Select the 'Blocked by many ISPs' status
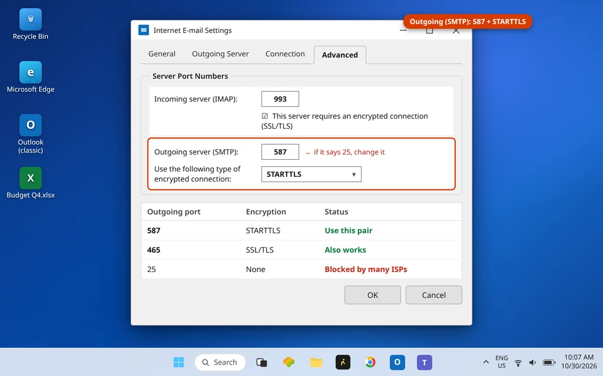The image size is (603, 376). coord(366,269)
